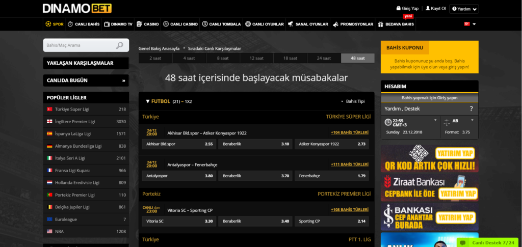Bet on Fenerbahçe at 1.79

coord(331,176)
